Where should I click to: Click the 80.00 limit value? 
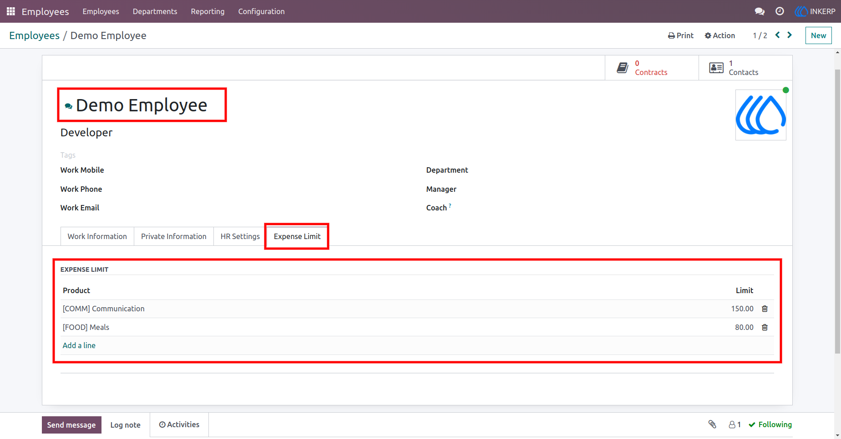(744, 327)
